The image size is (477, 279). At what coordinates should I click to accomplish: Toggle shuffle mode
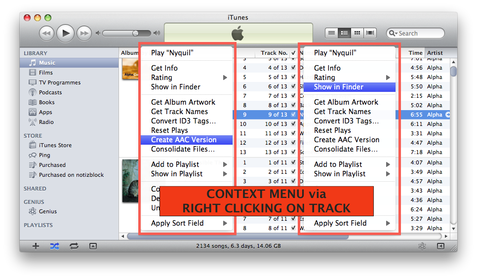(x=55, y=246)
